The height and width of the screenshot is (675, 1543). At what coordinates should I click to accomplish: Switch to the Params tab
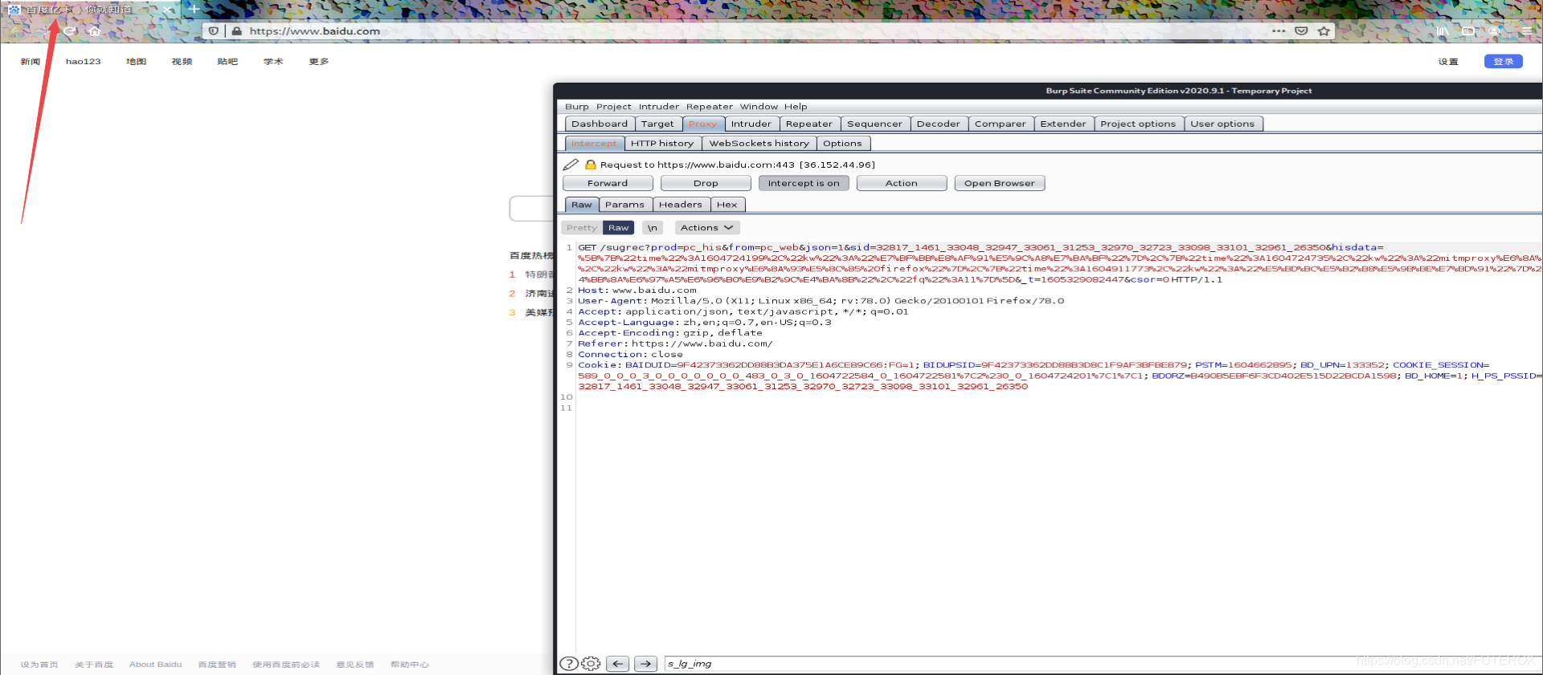pyautogui.click(x=624, y=205)
